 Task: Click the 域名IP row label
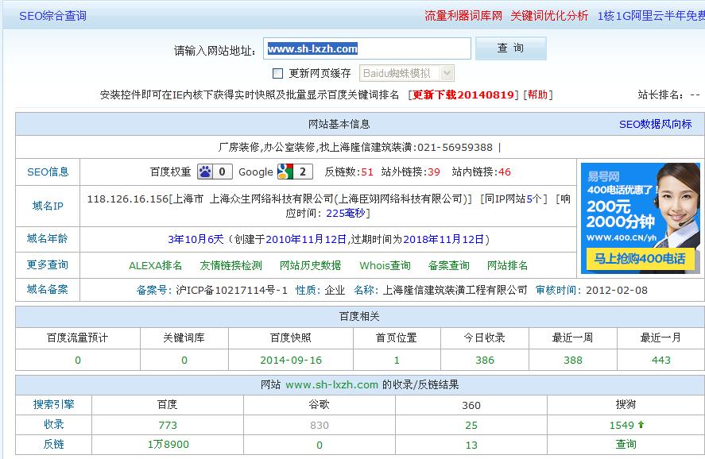point(48,206)
